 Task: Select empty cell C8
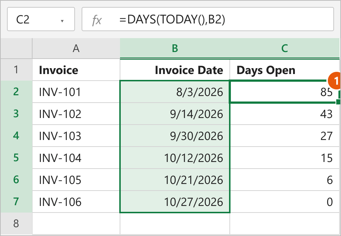pyautogui.click(x=284, y=224)
